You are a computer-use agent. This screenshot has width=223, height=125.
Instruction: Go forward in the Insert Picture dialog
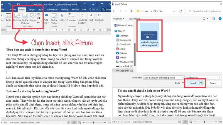pyautogui.click(x=120, y=11)
